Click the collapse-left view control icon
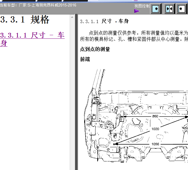The height and width of the screenshot is (170, 188). click(x=182, y=9)
